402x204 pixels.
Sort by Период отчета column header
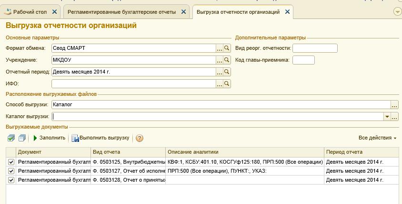pyautogui.click(x=362, y=152)
